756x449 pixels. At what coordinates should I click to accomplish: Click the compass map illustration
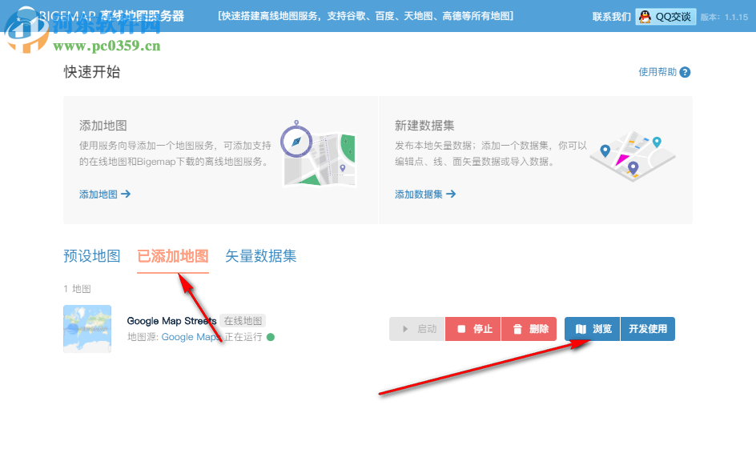click(319, 154)
